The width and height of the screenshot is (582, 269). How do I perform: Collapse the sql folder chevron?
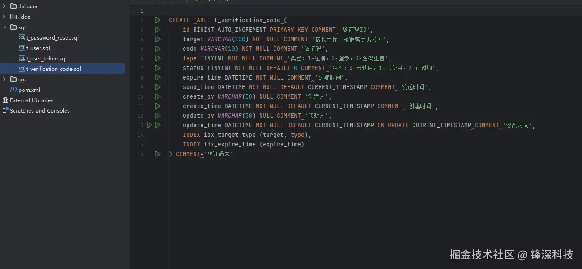coord(4,27)
